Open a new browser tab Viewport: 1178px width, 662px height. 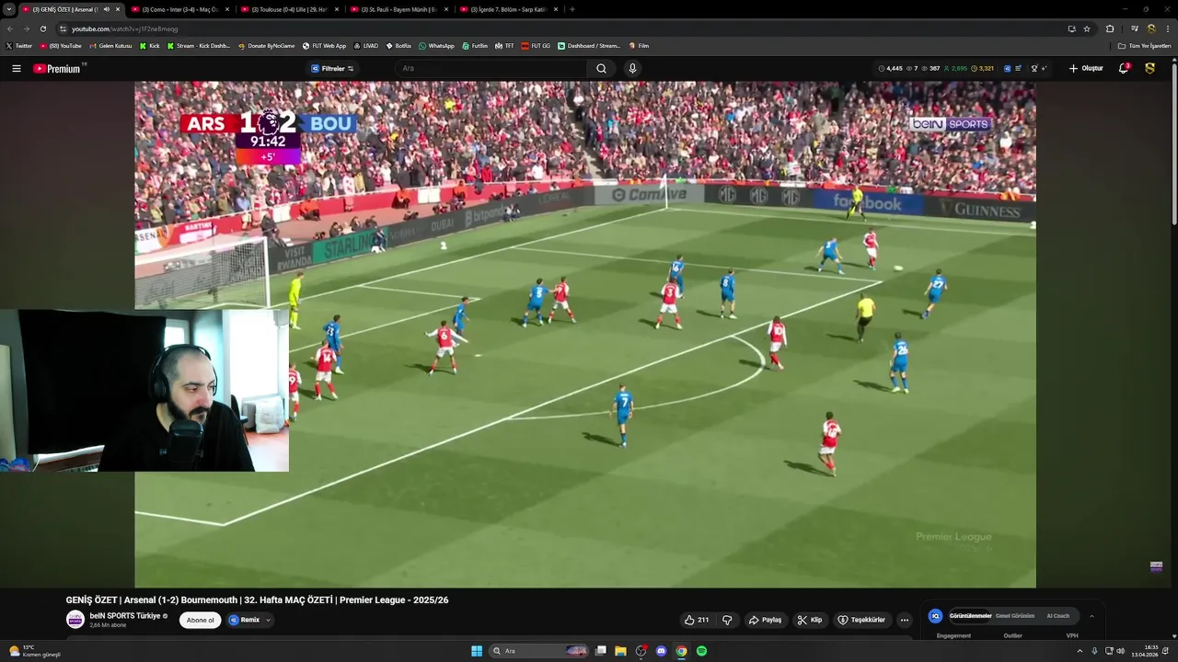click(572, 9)
